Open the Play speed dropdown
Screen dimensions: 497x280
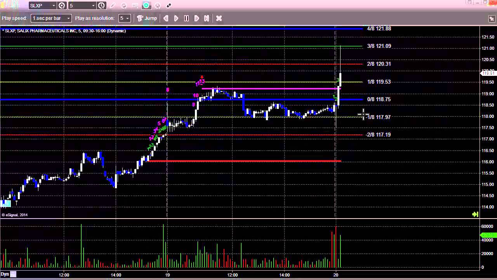51,18
